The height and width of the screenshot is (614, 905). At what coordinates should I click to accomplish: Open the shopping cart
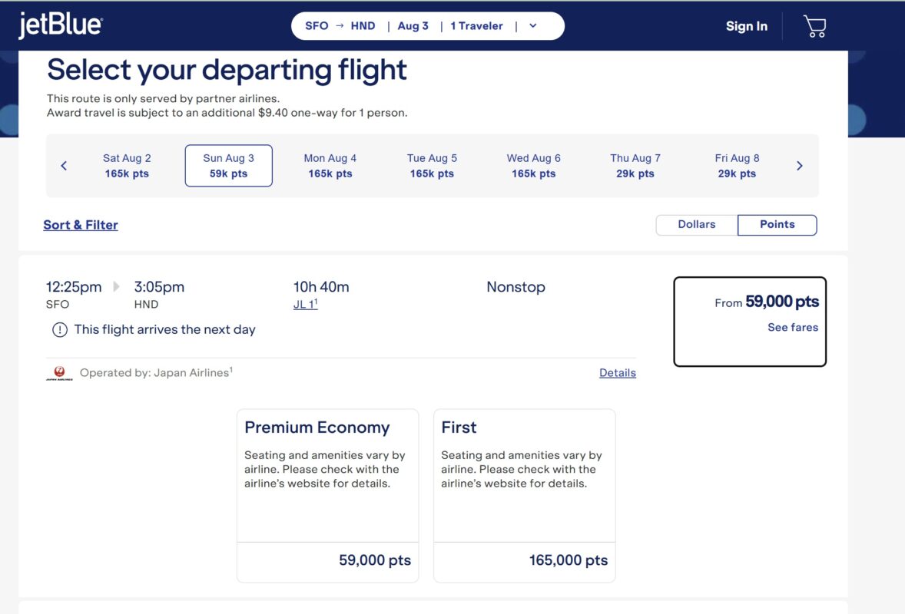point(814,25)
